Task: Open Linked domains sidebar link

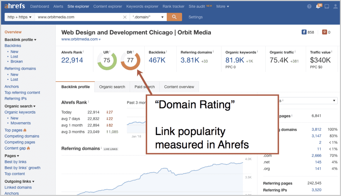Action: (x=18, y=187)
